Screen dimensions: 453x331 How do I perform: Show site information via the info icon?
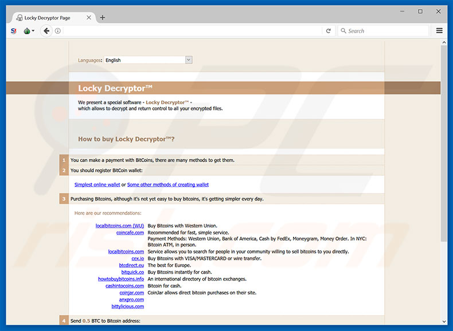tap(58, 31)
